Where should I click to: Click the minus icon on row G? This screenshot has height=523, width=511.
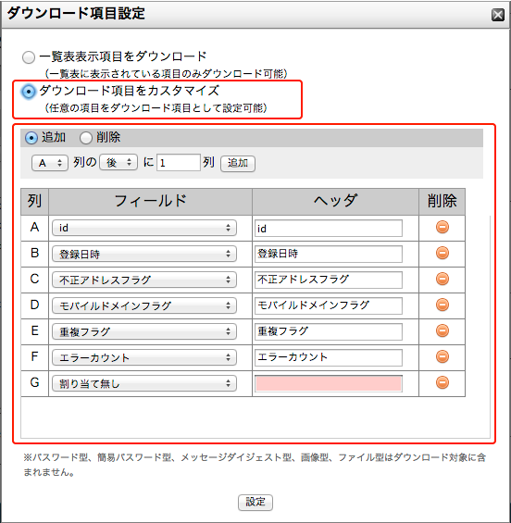[x=442, y=382]
